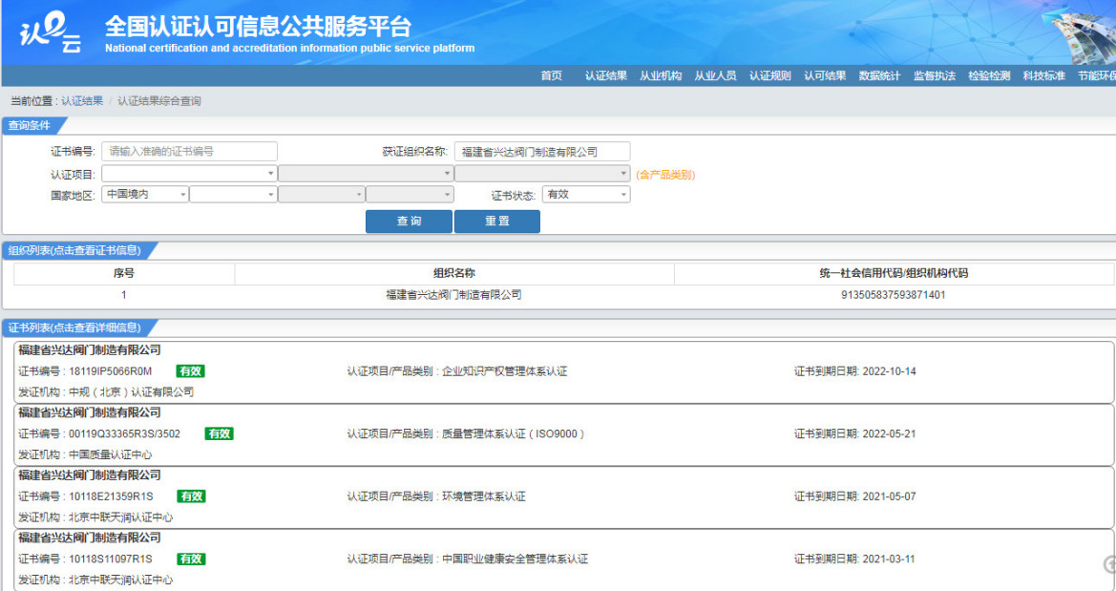Click the 统一社会信用代码/组织机构代码 column header

pyautogui.click(x=894, y=273)
